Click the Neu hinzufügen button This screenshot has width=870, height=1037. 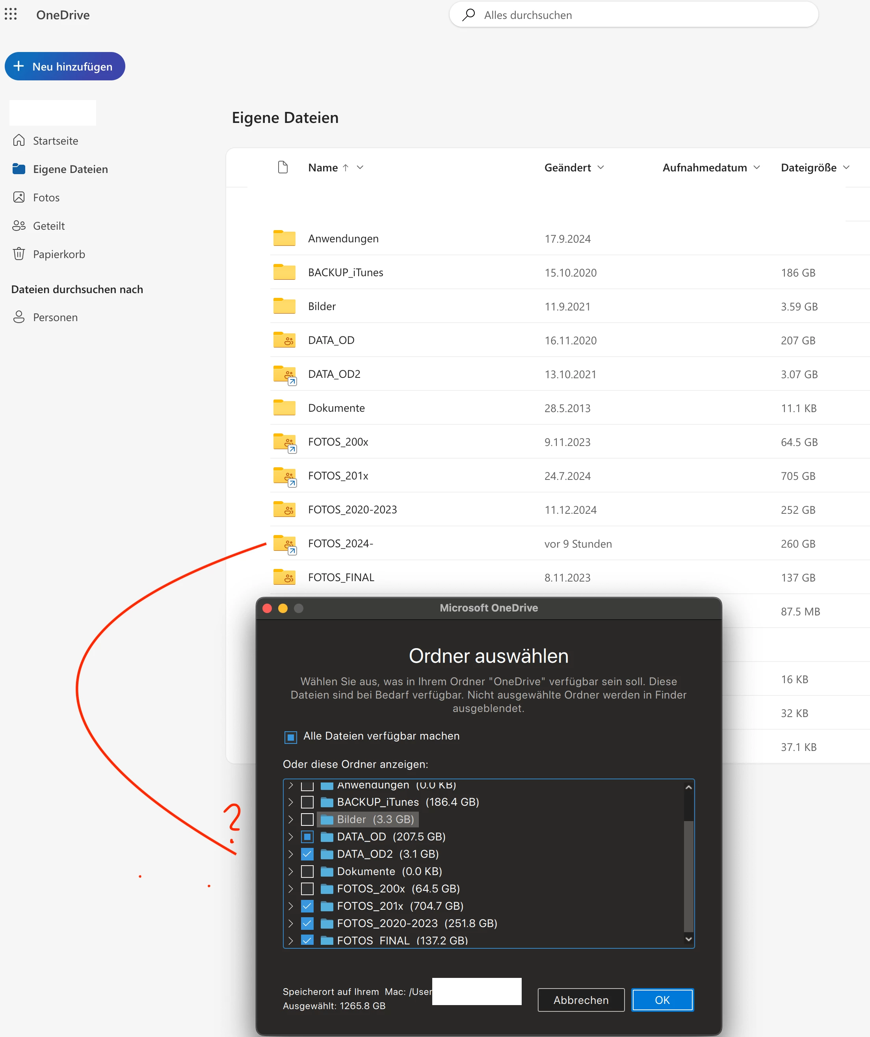(65, 66)
